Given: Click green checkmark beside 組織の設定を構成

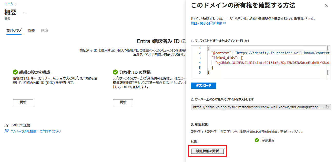Looking at the screenshot, I should [x=15, y=72].
